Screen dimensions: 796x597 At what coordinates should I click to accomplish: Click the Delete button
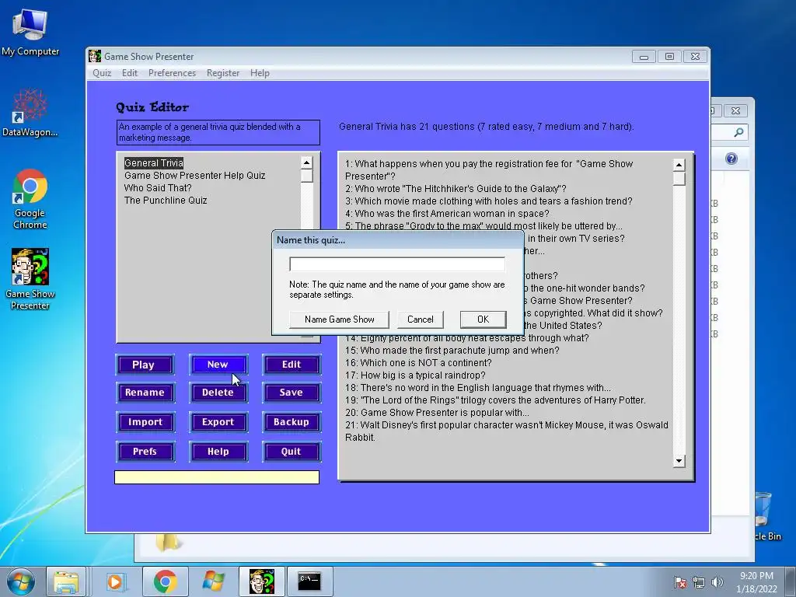218,393
